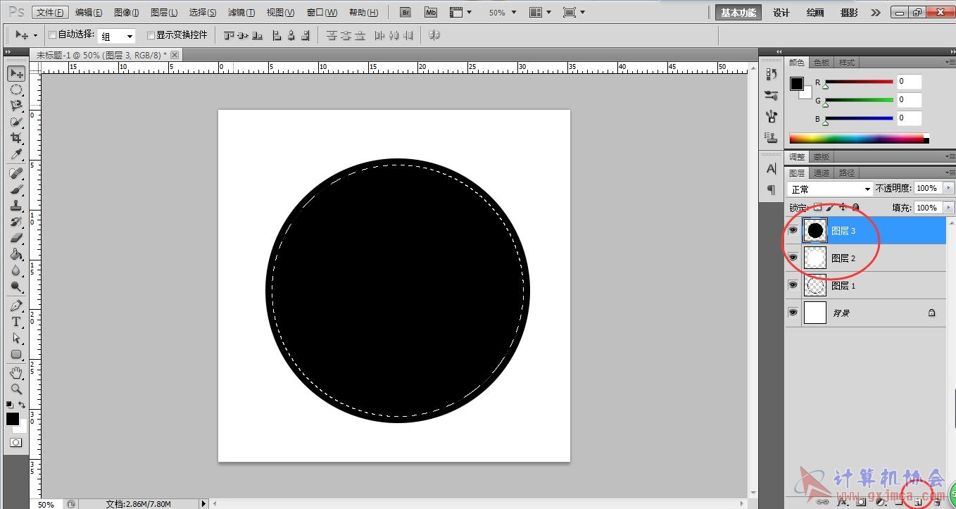Open the 正常 blend mode dropdown
The width and height of the screenshot is (956, 509).
[830, 189]
